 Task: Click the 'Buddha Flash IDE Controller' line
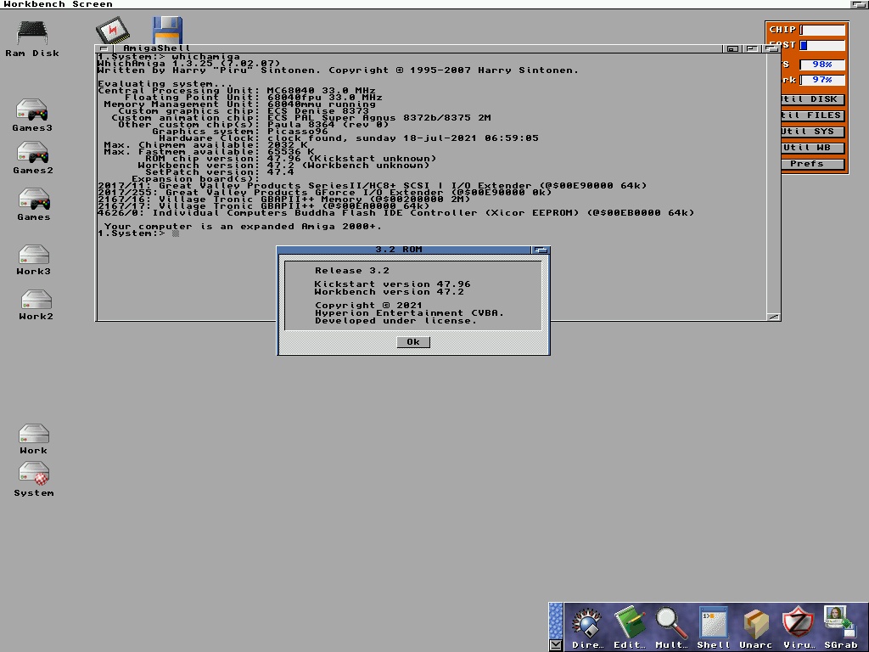(395, 213)
